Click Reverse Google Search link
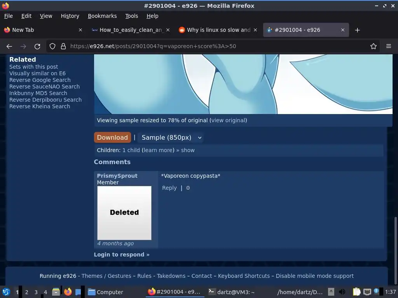 (x=40, y=80)
